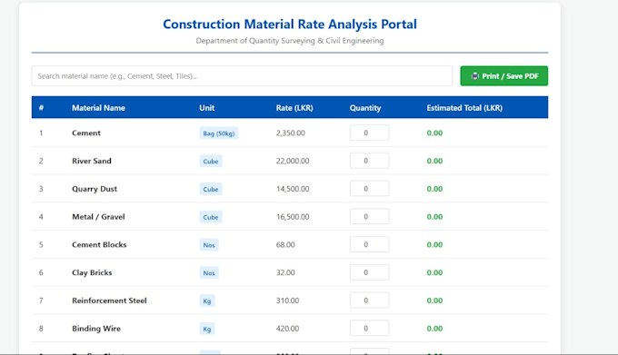The height and width of the screenshot is (355, 618).
Task: Click the Cement estimated total 0.00
Action: [434, 133]
